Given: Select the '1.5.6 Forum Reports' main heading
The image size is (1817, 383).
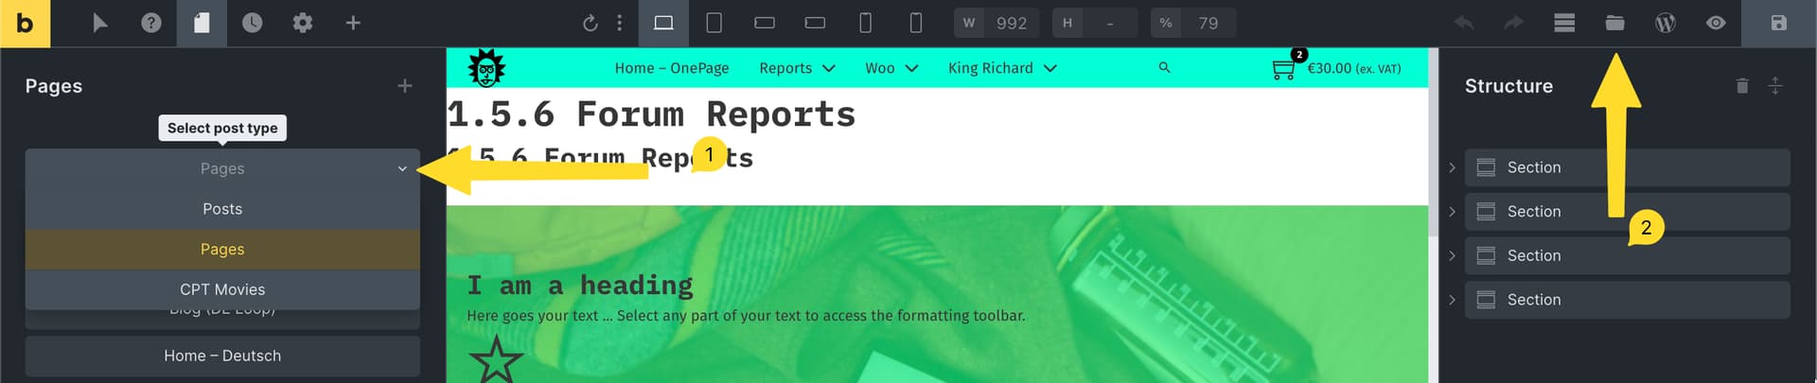Looking at the screenshot, I should [x=651, y=114].
